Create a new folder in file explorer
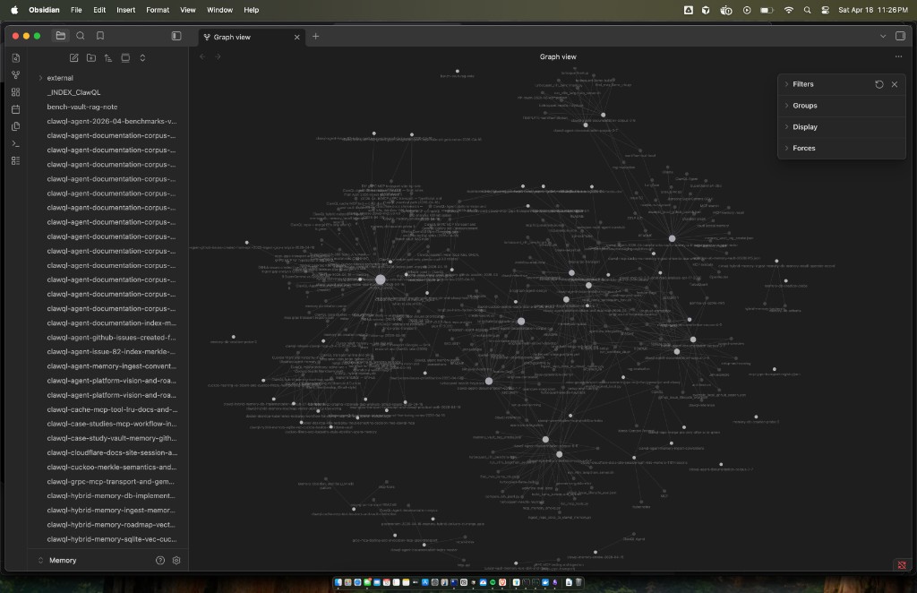917x593 pixels. click(x=90, y=58)
